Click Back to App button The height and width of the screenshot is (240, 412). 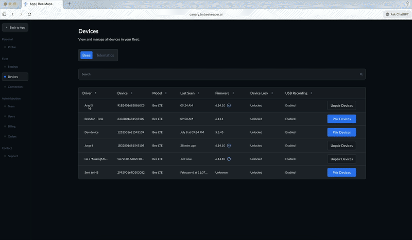[x=15, y=27]
